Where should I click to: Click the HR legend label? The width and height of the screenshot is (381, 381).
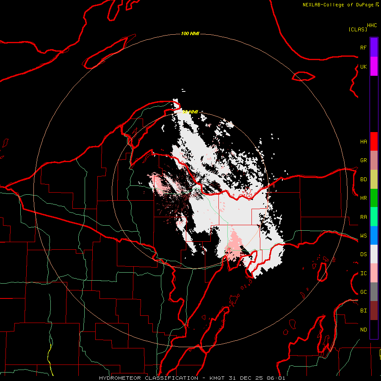[x=363, y=198]
